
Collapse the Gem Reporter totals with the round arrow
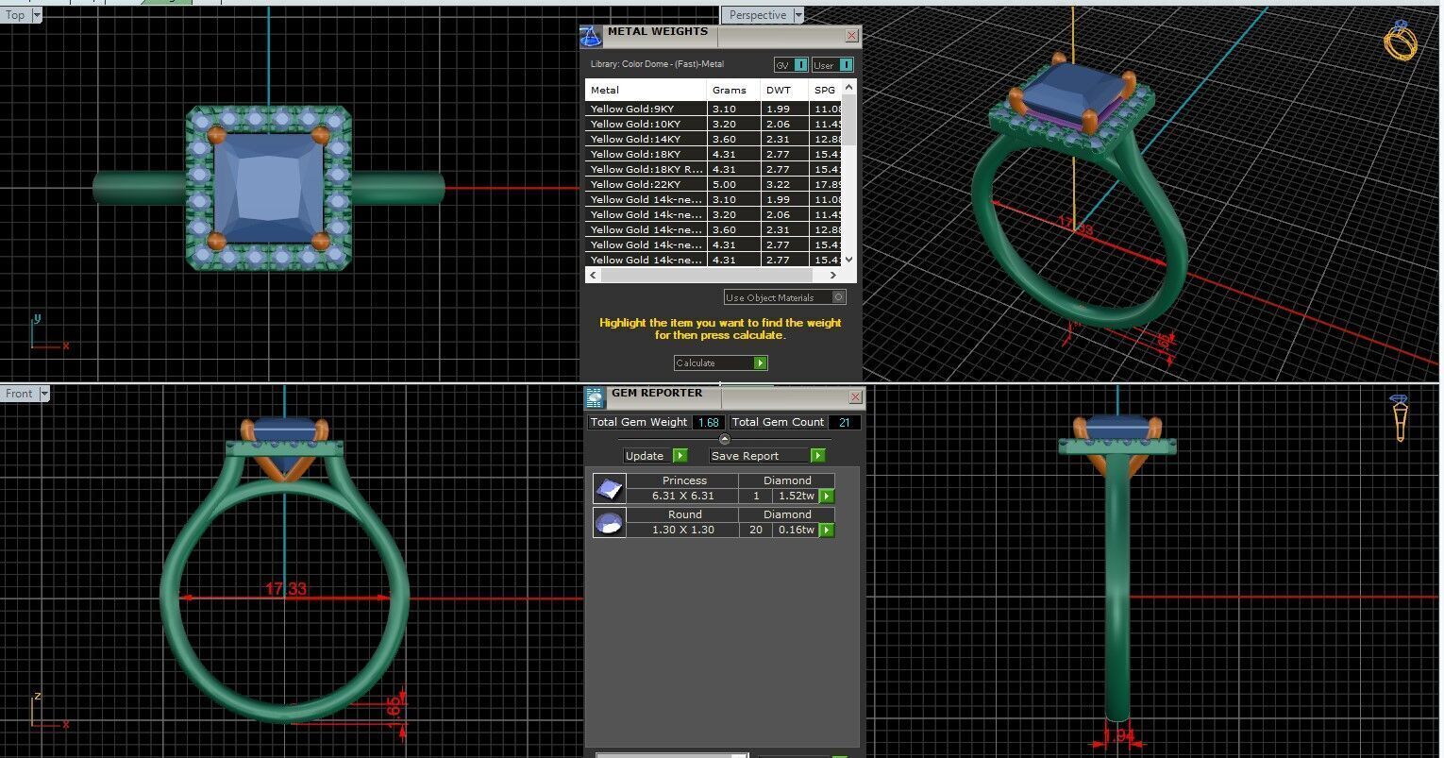[x=725, y=440]
